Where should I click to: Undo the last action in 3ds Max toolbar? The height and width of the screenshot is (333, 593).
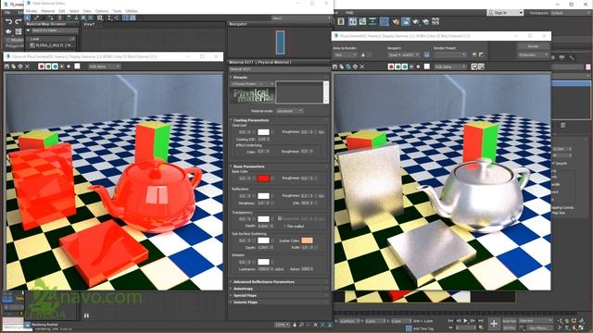click(x=8, y=22)
